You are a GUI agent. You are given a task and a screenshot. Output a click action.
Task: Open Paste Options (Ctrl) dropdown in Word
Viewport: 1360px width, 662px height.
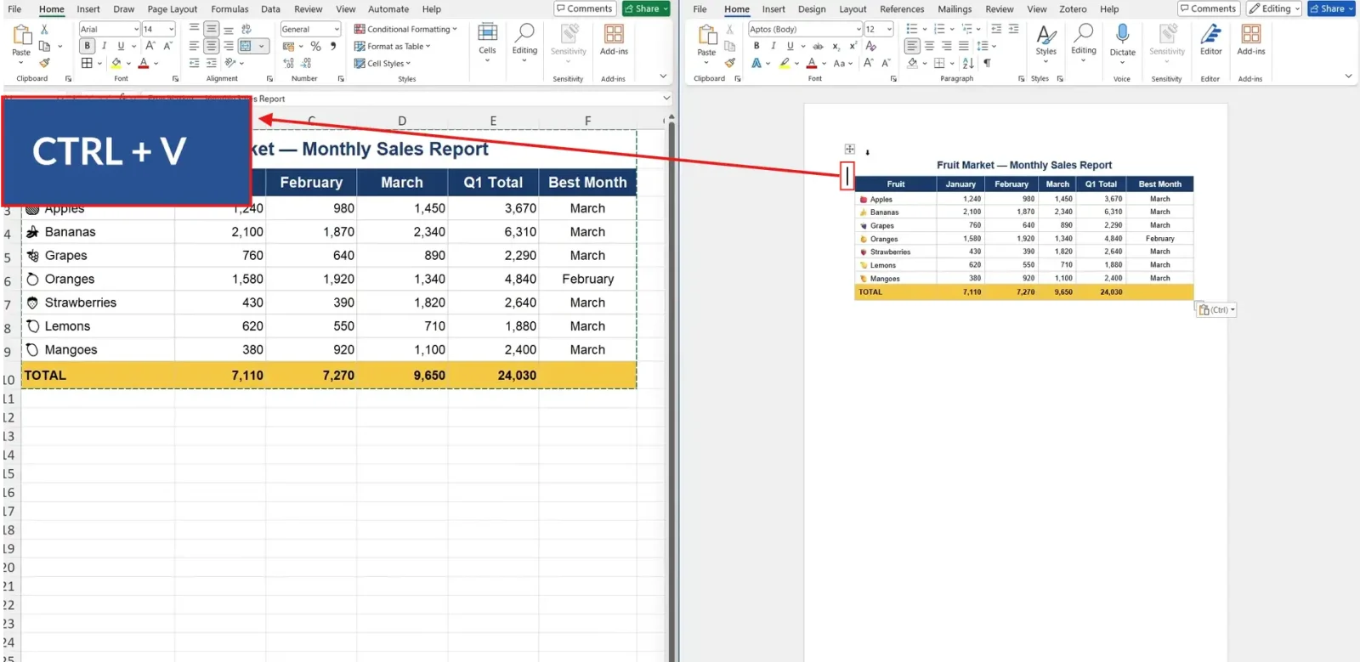[x=1215, y=310]
